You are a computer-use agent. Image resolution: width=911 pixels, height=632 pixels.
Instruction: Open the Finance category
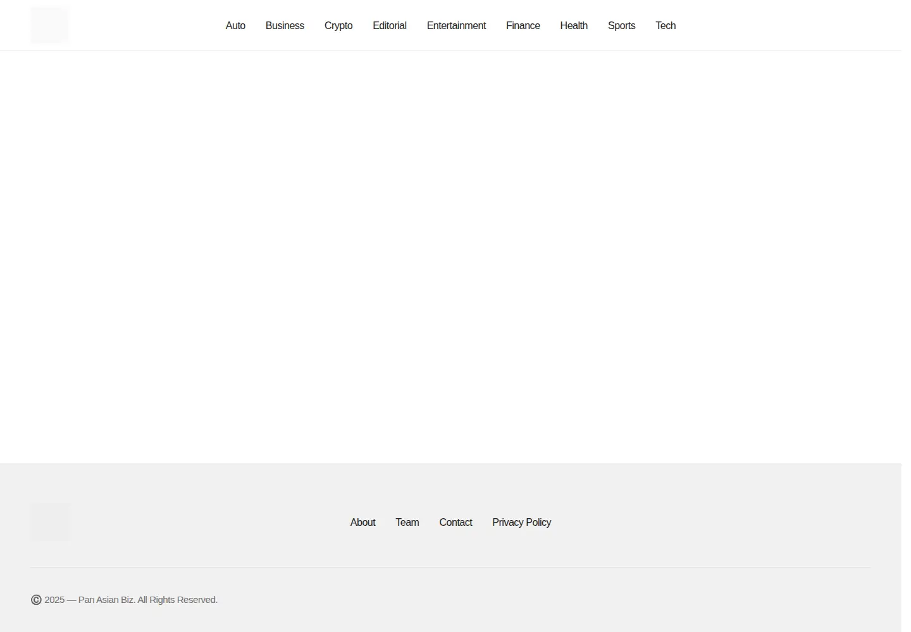523,25
